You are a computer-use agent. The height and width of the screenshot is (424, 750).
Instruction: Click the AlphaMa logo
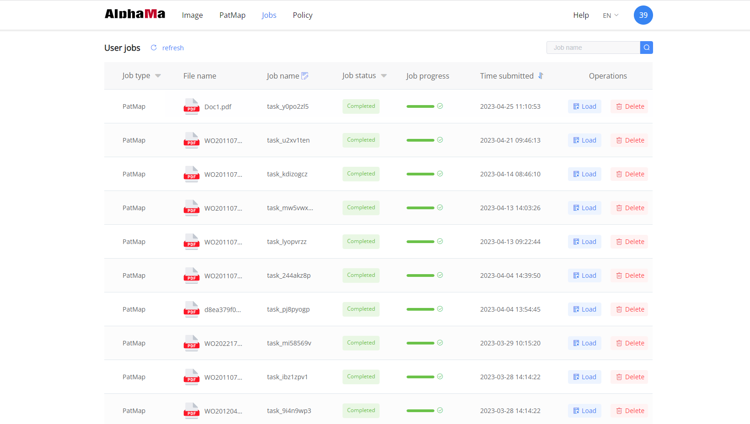135,14
